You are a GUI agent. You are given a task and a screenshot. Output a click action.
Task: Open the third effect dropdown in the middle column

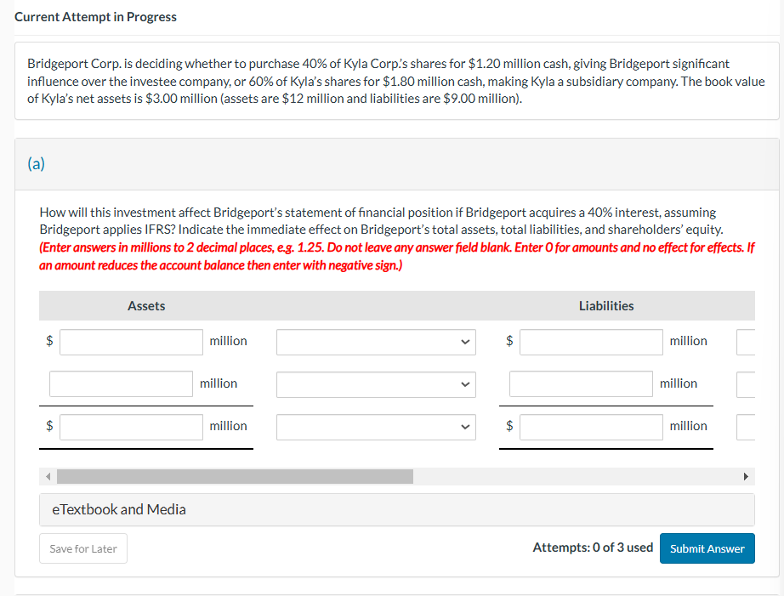click(x=376, y=427)
